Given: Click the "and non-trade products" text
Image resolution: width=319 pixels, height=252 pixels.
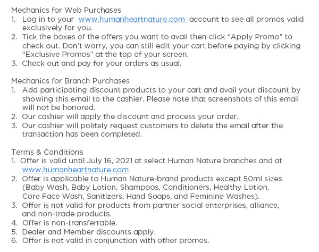Looking at the screenshot, I should [67, 214].
